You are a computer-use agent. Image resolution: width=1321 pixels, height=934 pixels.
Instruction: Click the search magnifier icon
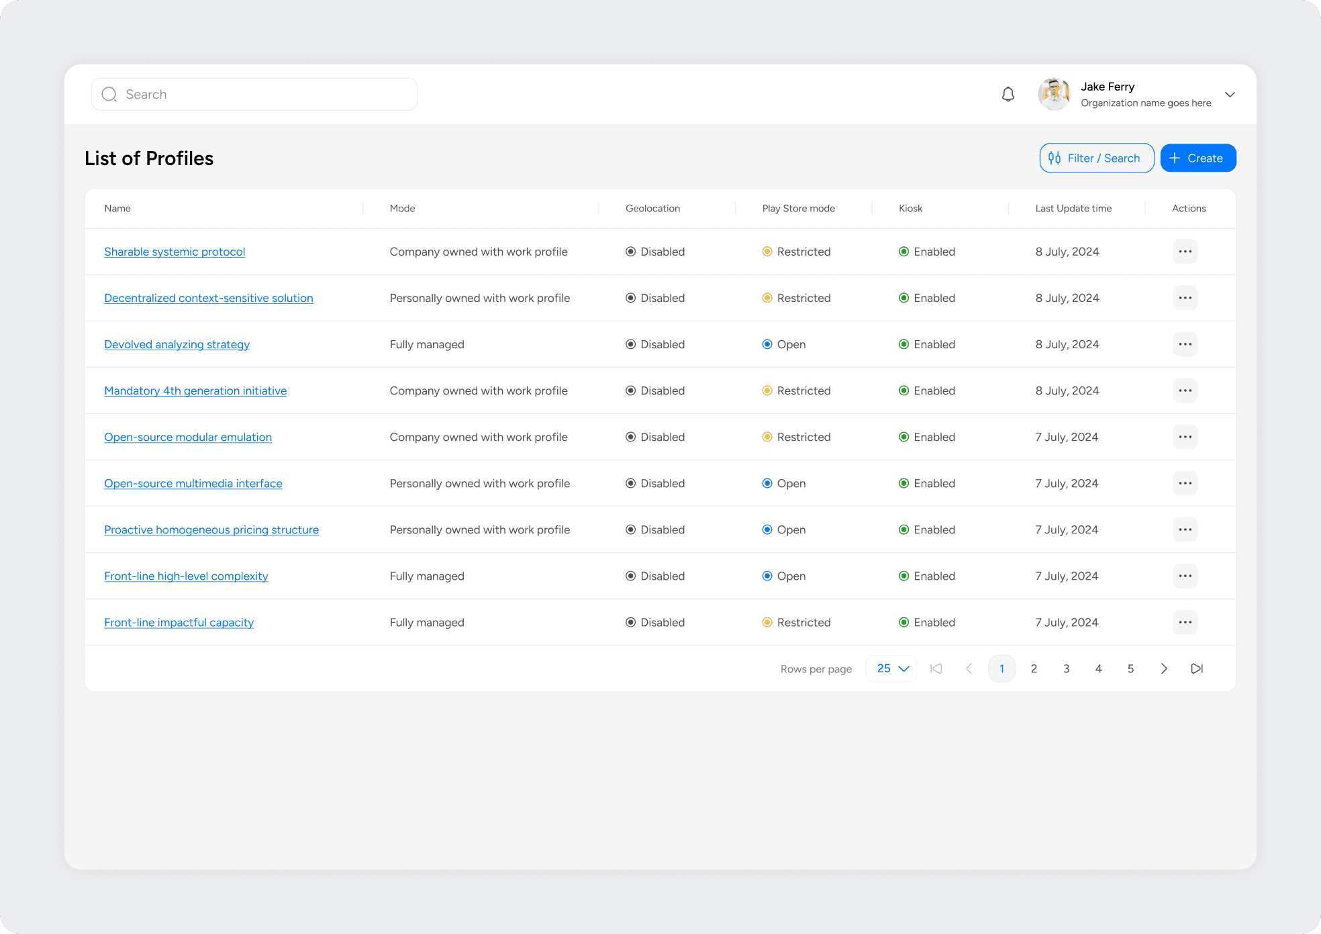pyautogui.click(x=109, y=95)
